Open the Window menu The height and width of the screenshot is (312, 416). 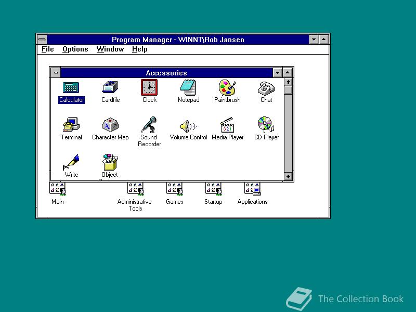[110, 49]
